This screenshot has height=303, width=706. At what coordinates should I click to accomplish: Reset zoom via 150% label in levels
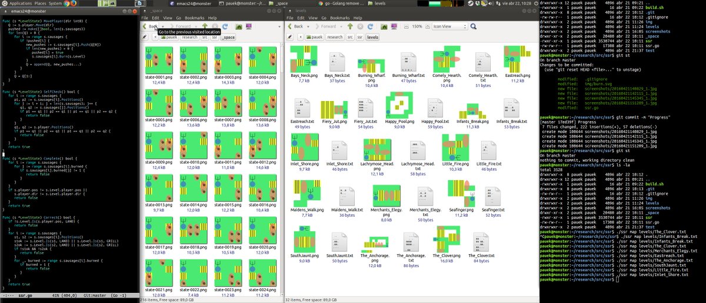click(417, 26)
